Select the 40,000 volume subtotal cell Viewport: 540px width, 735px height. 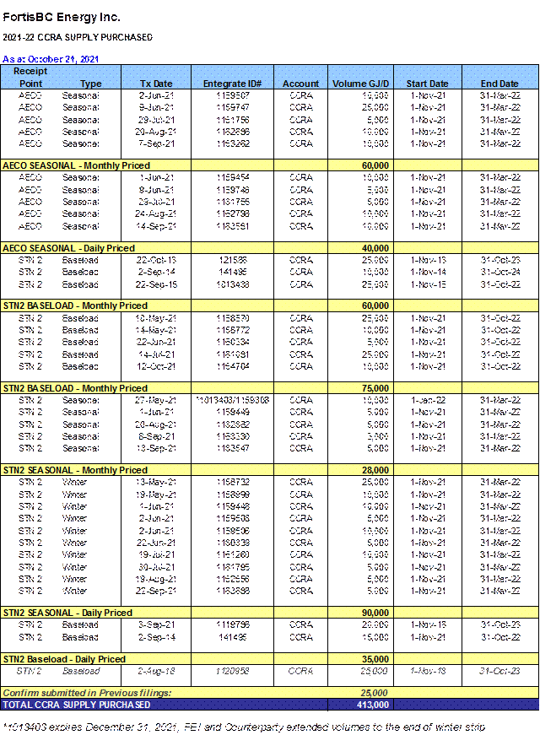pos(375,248)
